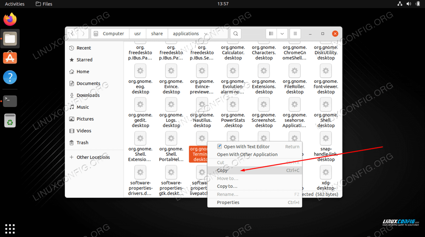Open the Trash icon in the dock

tap(10, 121)
